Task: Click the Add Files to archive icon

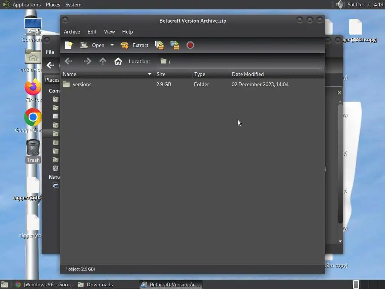Action: click(159, 45)
